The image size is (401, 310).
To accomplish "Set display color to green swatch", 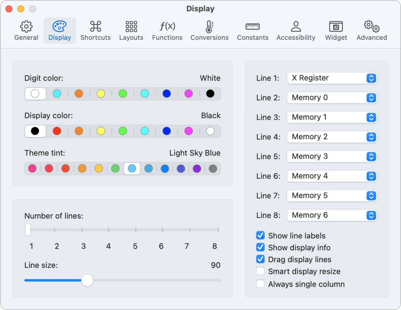I will pyautogui.click(x=123, y=131).
